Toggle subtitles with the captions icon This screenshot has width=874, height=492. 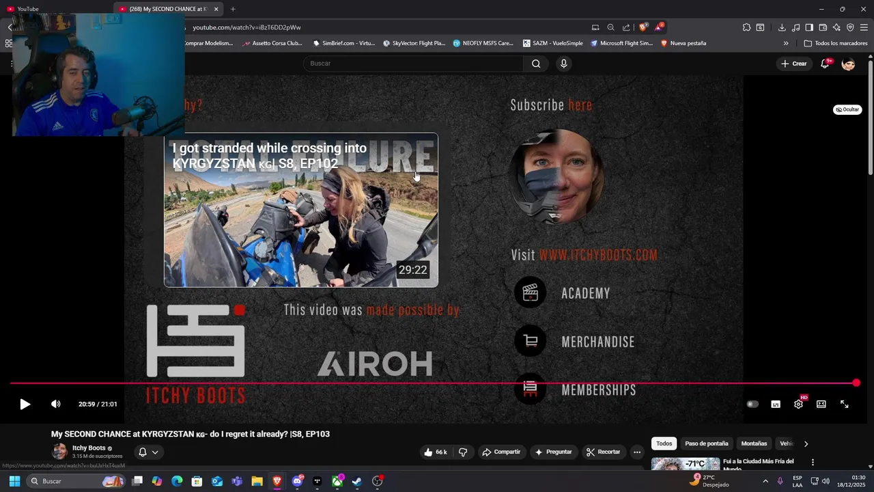pyautogui.click(x=776, y=405)
